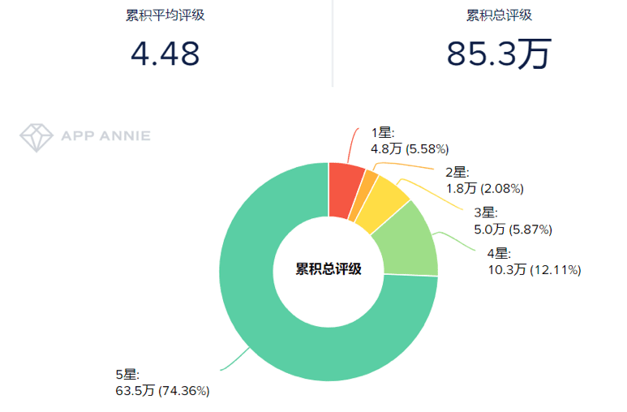Click the 4.48 average rating value
The width and height of the screenshot is (627, 412).
click(x=165, y=54)
